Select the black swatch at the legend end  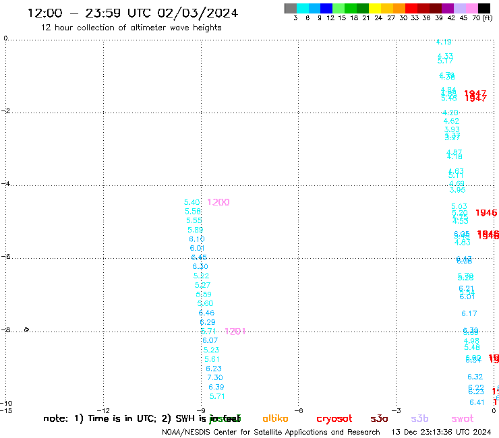(484, 8)
